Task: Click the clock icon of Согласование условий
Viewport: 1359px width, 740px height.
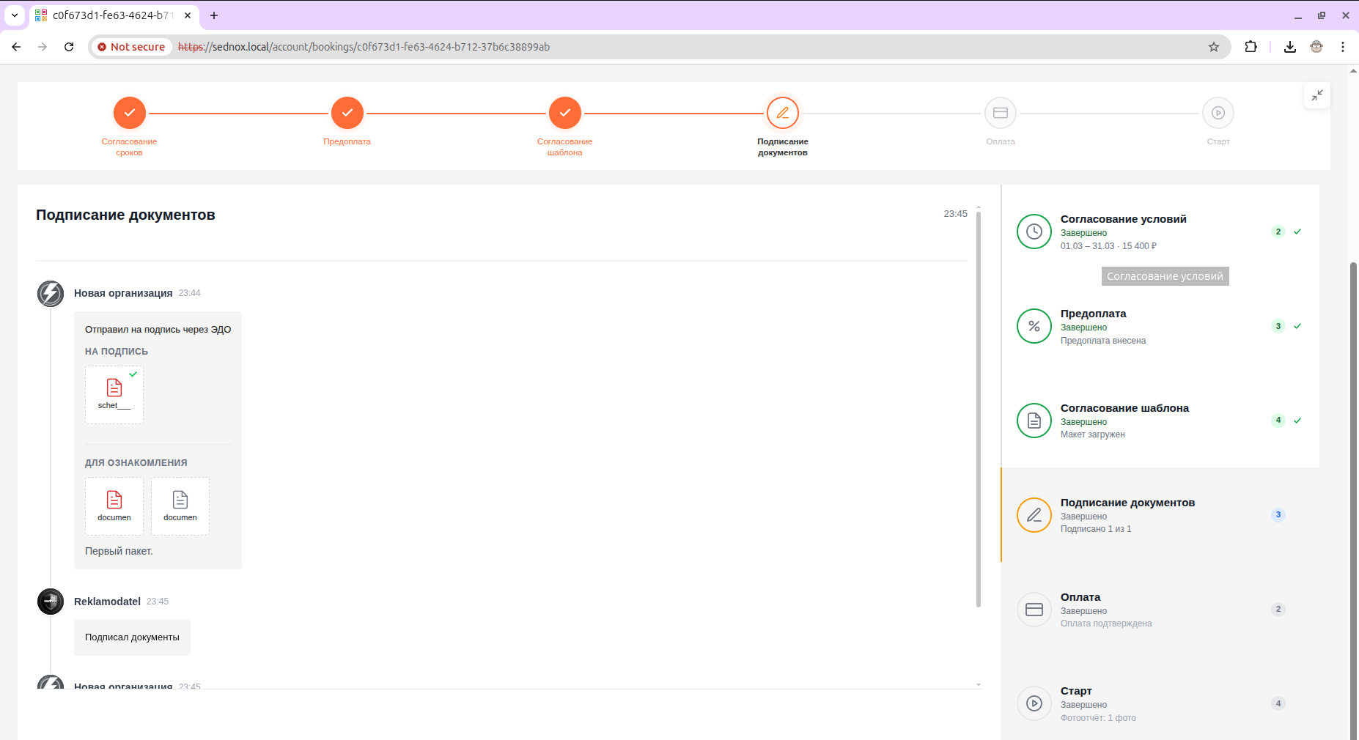Action: pyautogui.click(x=1034, y=232)
